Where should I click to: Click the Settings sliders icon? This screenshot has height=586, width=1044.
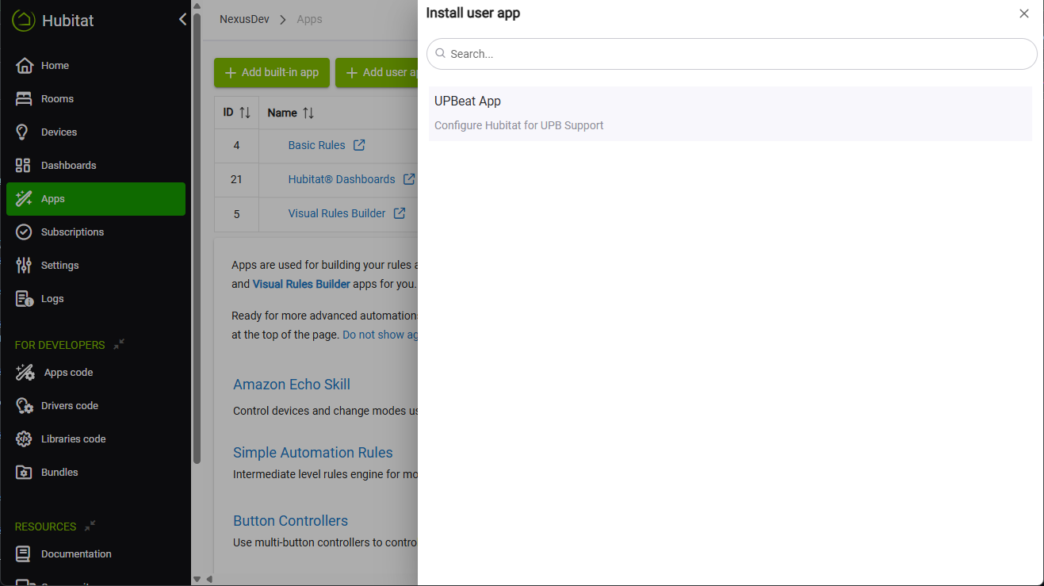24,266
